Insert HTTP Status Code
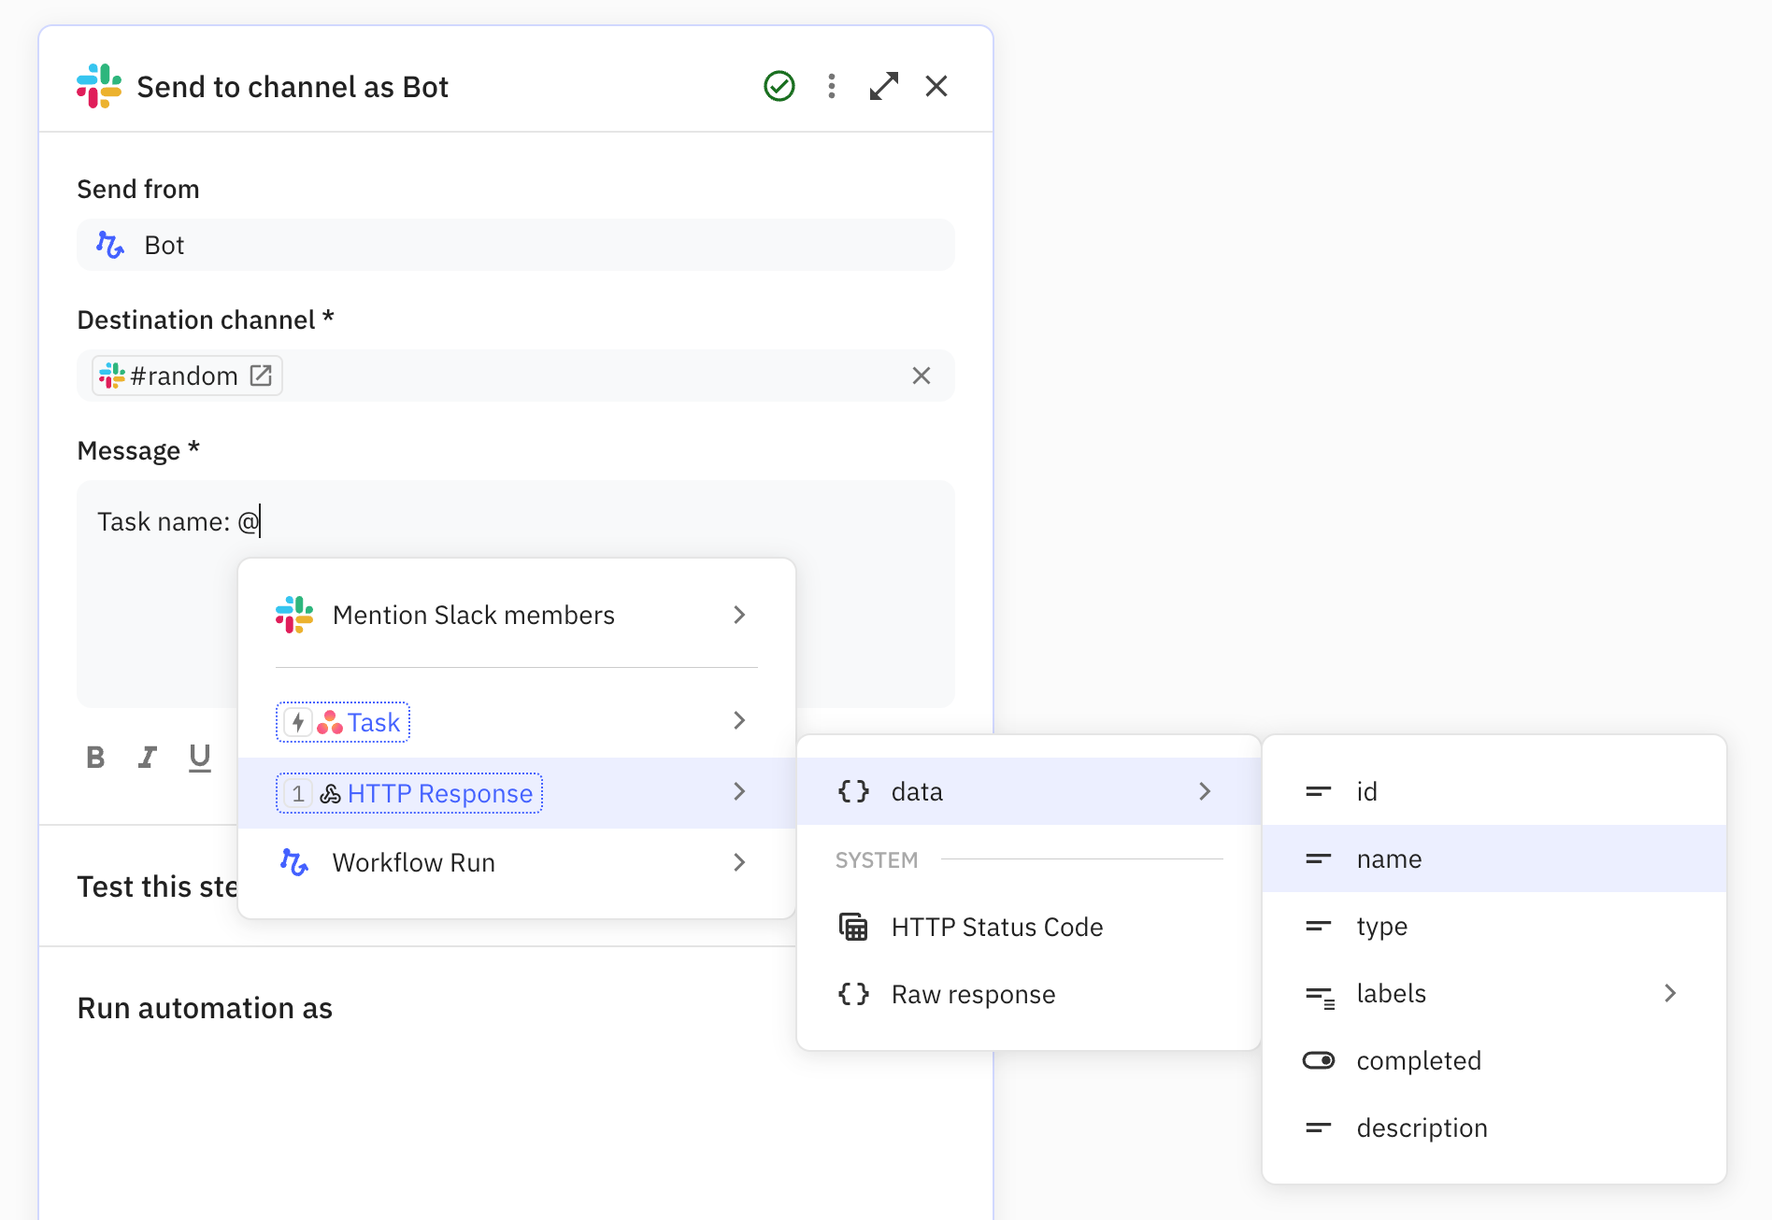 (1029, 927)
